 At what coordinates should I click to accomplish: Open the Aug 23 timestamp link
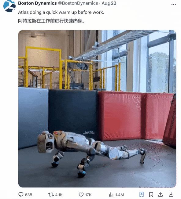click(x=109, y=3)
